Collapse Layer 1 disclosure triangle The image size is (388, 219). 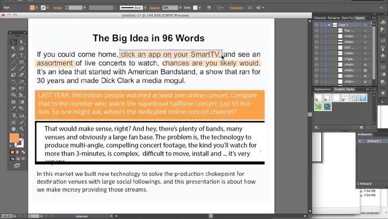coord(329,25)
